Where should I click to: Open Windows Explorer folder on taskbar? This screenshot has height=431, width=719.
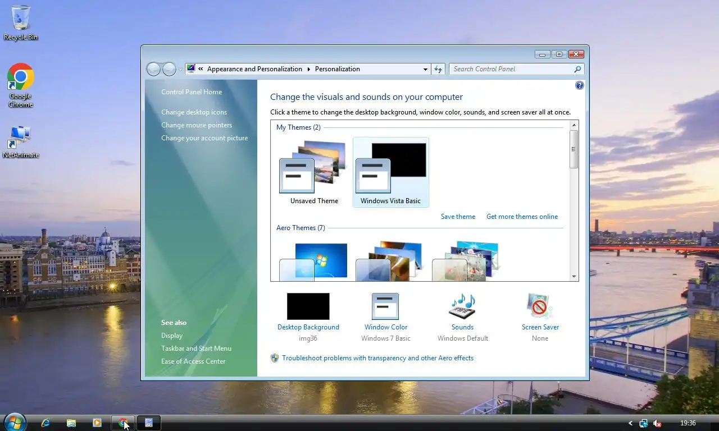[x=71, y=423]
